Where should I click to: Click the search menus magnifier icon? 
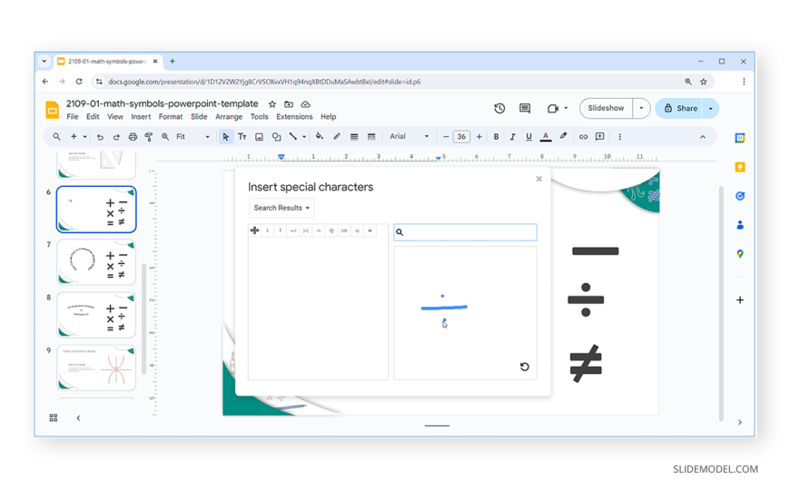[56, 137]
